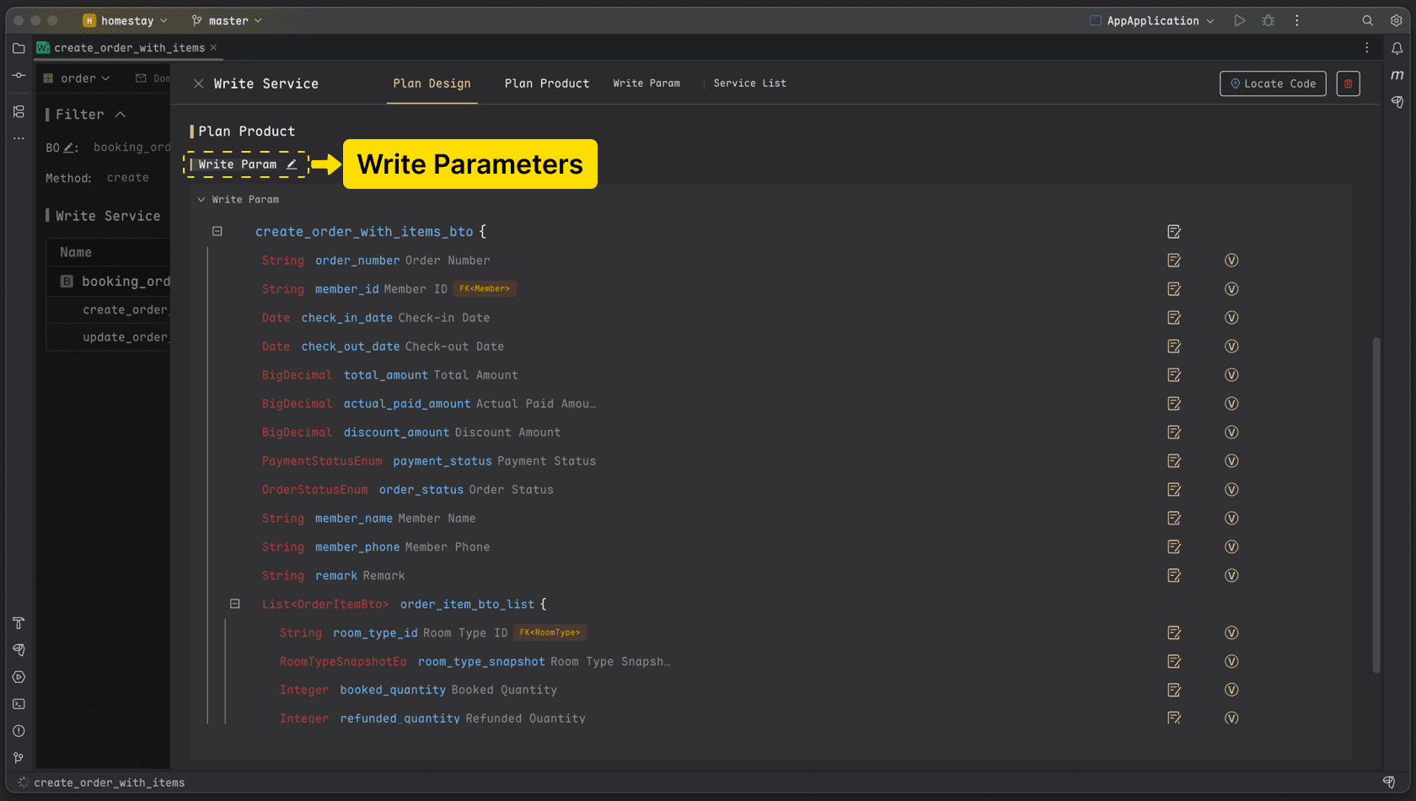
Task: Switch to the Service List tab
Action: click(x=749, y=83)
